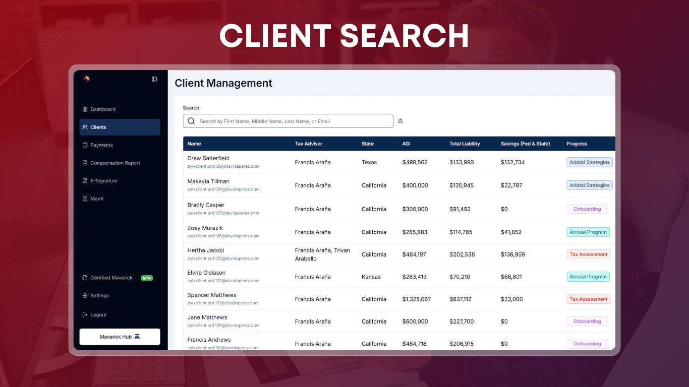The image size is (689, 387).
Task: Click the Certified Maverick icon
Action: click(x=85, y=278)
